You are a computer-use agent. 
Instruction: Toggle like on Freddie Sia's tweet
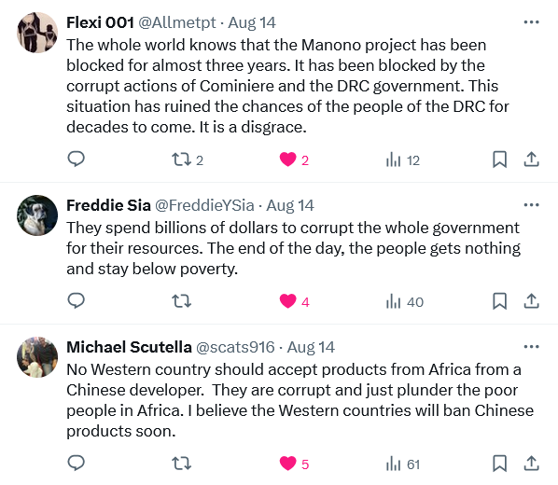click(x=294, y=301)
